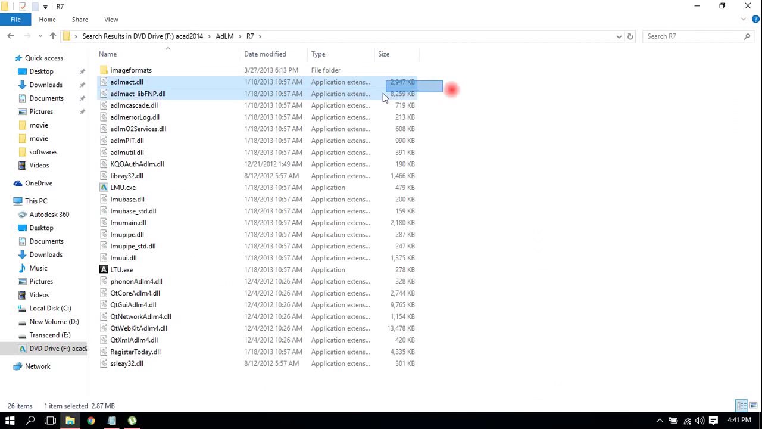
Task: Switch to large icons view button
Action: point(753,406)
